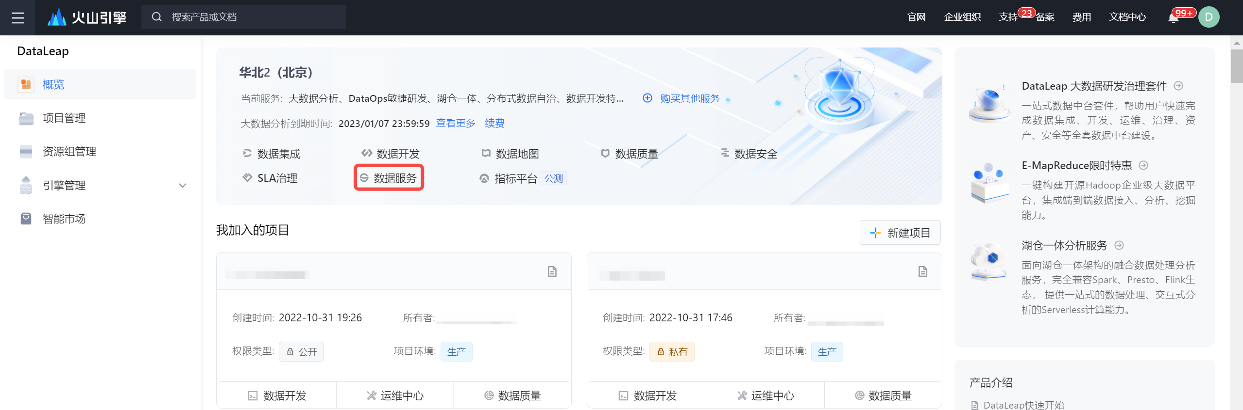Click the 私有 permission tag
The width and height of the screenshot is (1243, 410).
672,351
